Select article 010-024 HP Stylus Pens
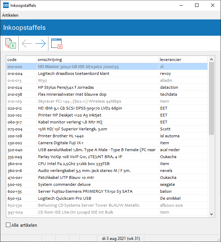The image size is (221, 242). pos(107,87)
